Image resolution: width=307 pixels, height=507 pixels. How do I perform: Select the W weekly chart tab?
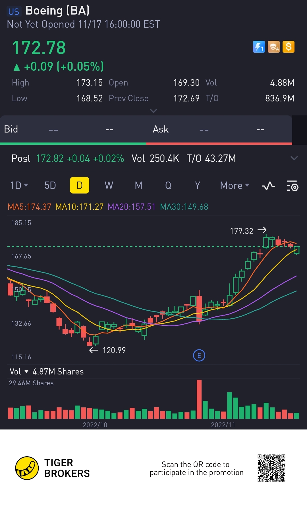tap(109, 186)
